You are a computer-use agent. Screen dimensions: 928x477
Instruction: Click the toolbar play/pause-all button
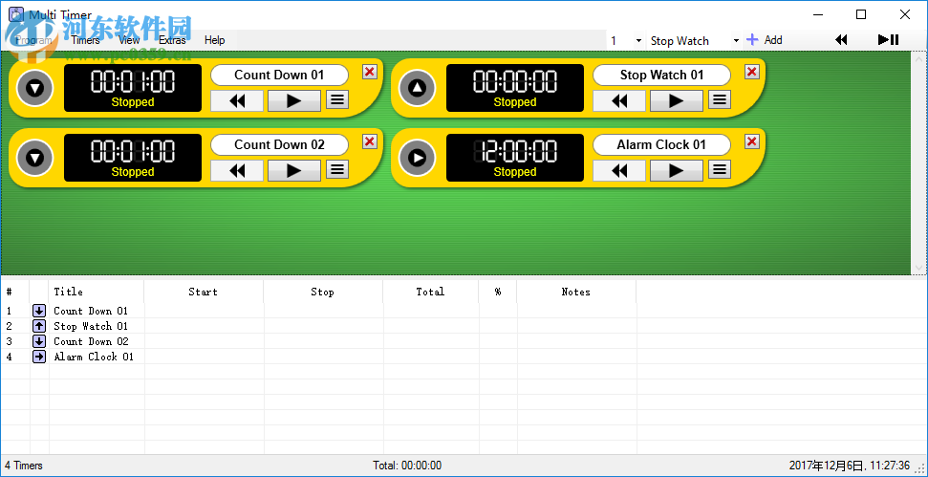(x=889, y=39)
